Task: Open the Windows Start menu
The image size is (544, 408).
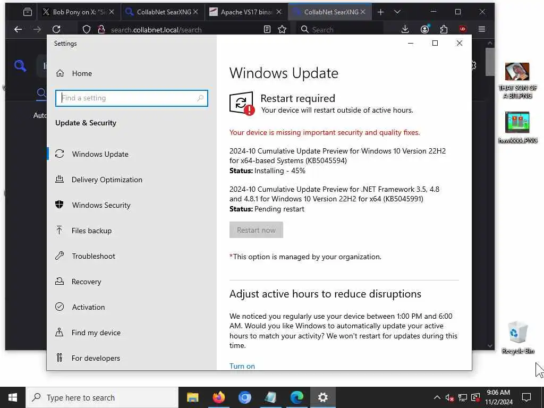Action: pos(13,397)
